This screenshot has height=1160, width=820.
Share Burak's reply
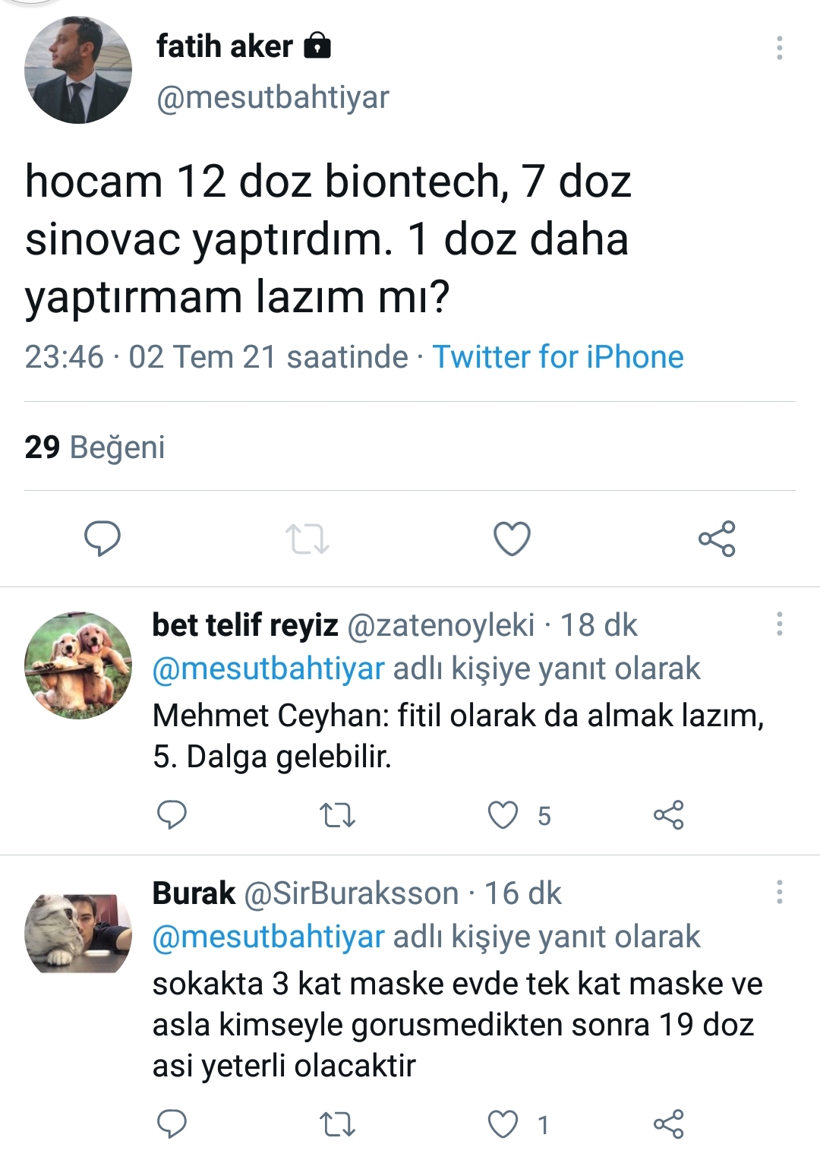pyautogui.click(x=668, y=1124)
